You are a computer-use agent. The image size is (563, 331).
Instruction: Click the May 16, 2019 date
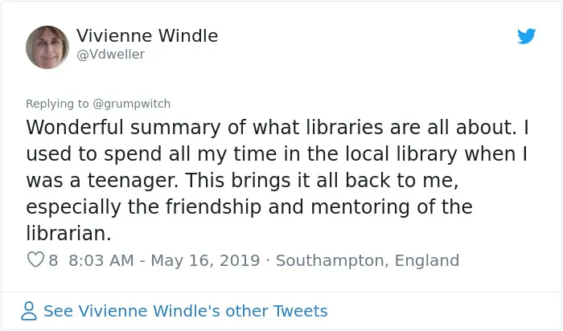point(205,260)
